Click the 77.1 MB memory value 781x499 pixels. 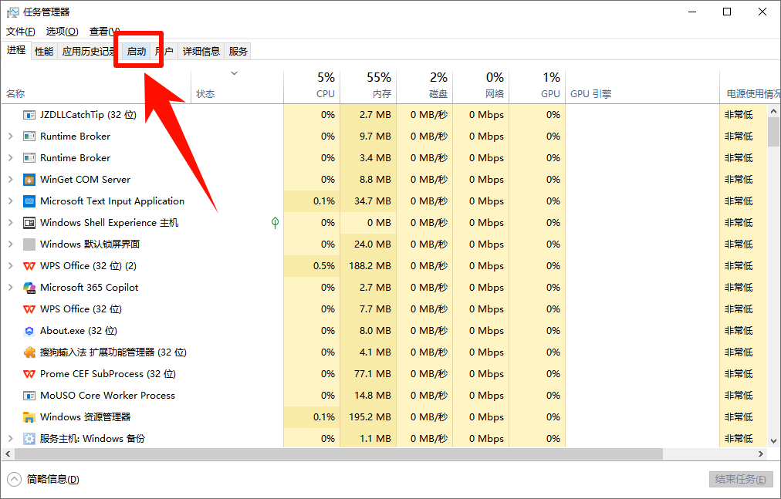point(373,374)
